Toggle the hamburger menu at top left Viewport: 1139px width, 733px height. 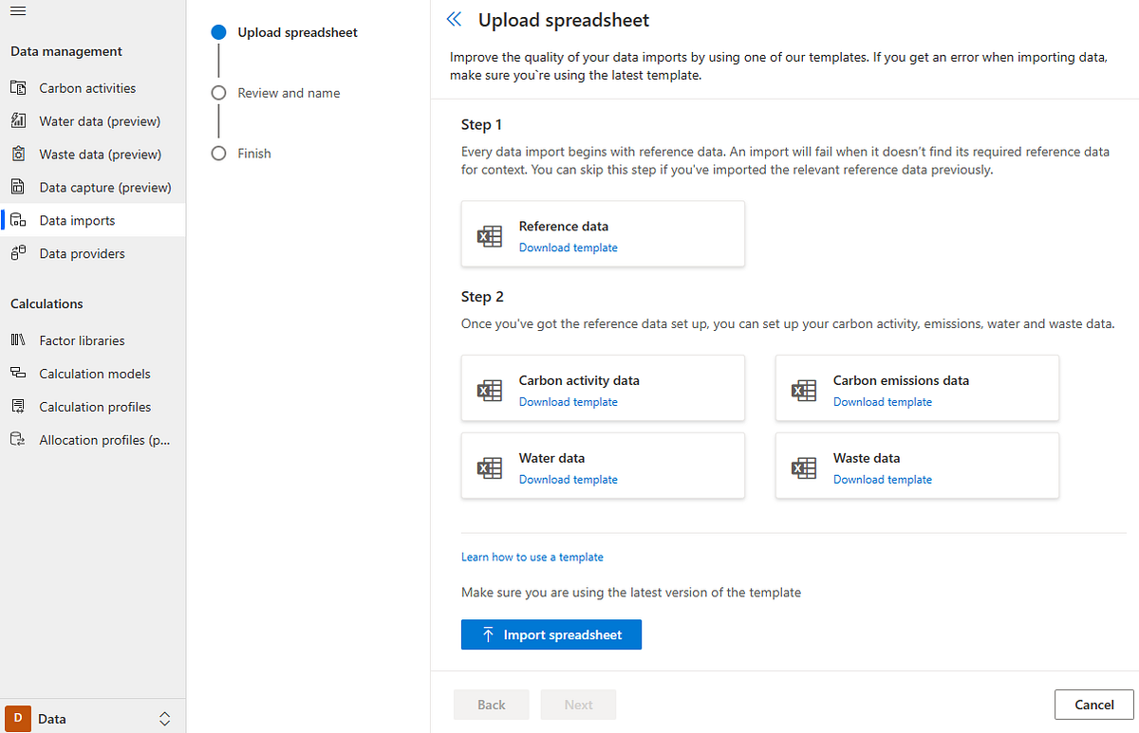coord(17,9)
